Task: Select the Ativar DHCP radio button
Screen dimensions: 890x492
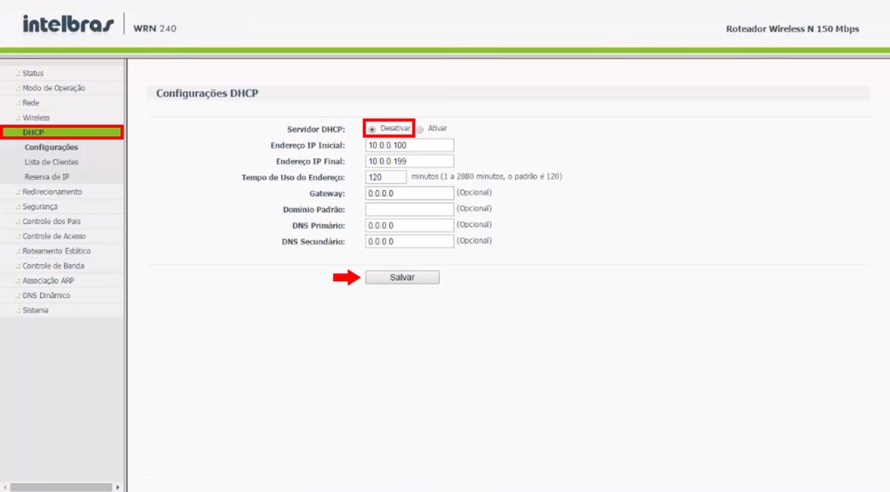Action: click(420, 129)
